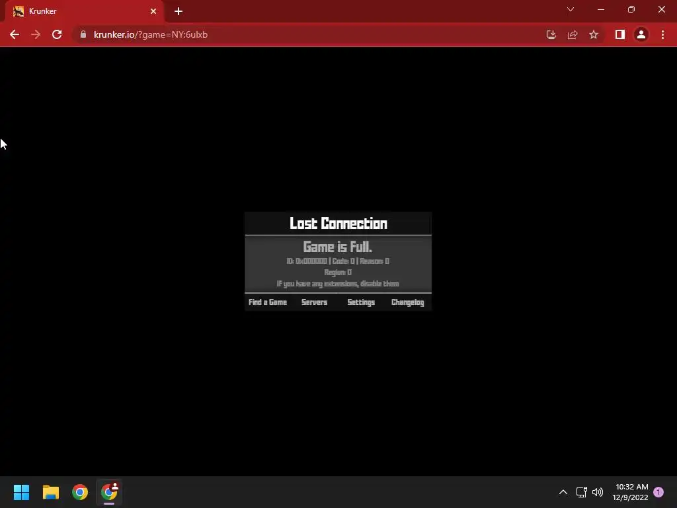Restore down the Chrome window
This screenshot has height=508, width=677.
click(x=631, y=9)
